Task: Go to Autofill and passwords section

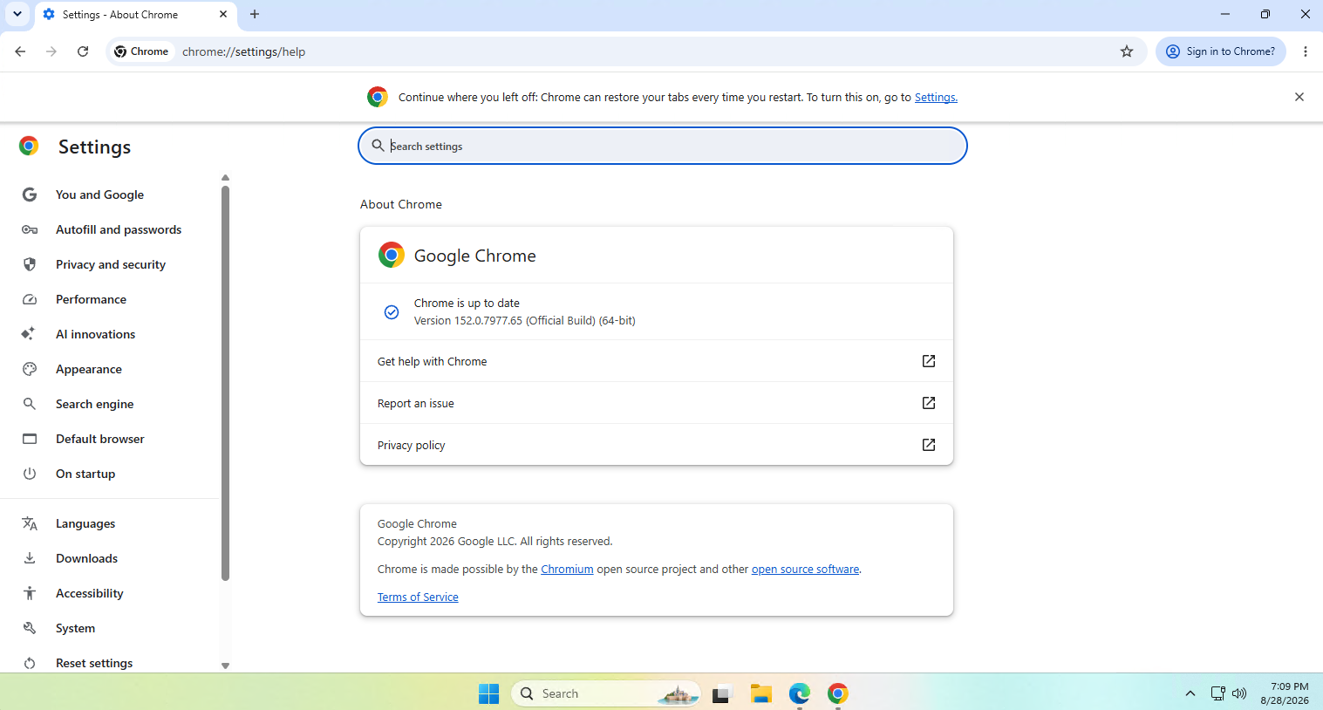Action: [119, 229]
